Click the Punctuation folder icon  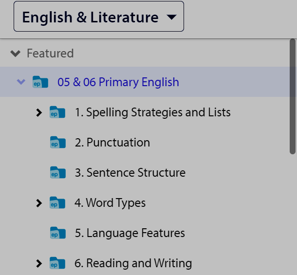click(58, 142)
